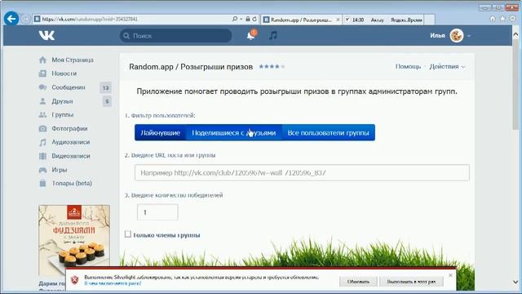Screen dimensions: 522x294
Task: Open the VK music note player
Action: [273, 35]
